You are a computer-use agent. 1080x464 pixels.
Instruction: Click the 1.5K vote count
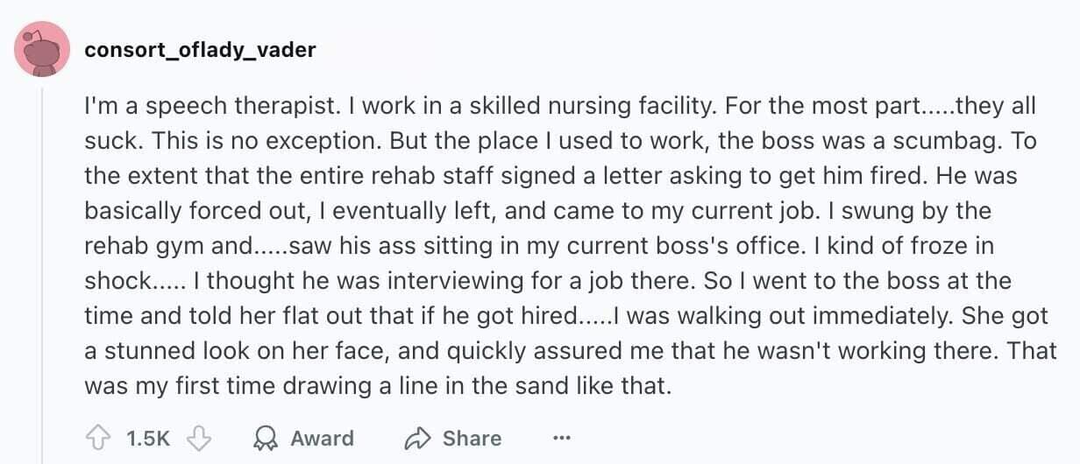(x=148, y=439)
